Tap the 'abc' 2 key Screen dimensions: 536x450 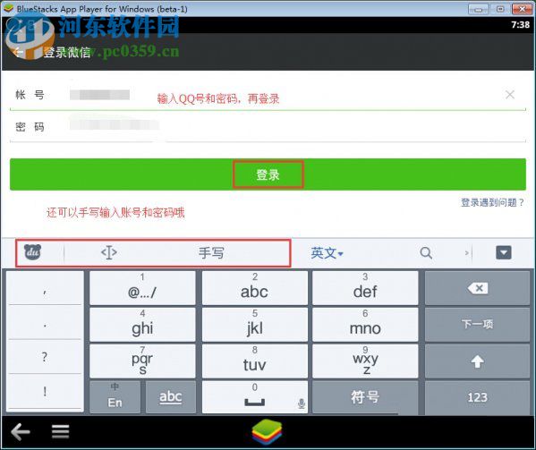pyautogui.click(x=255, y=288)
